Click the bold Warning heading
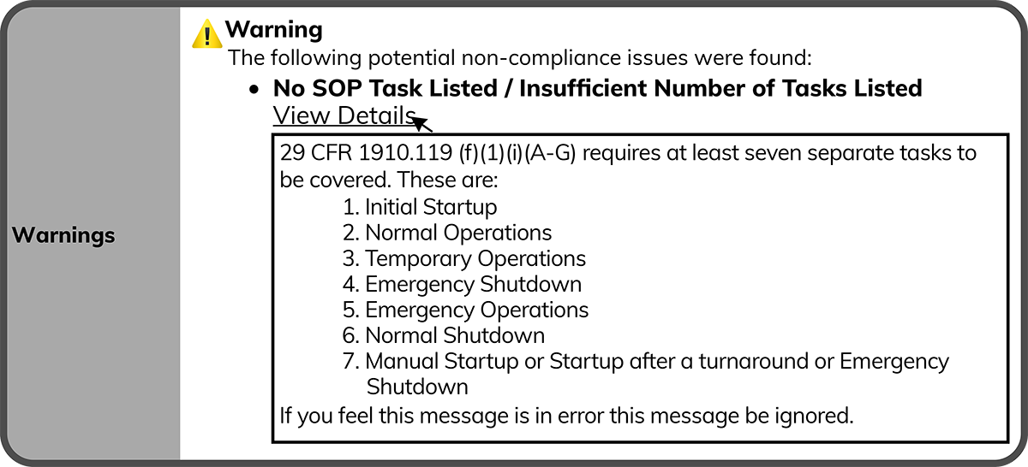Screen dimensions: 1028x467 pyautogui.click(x=273, y=30)
